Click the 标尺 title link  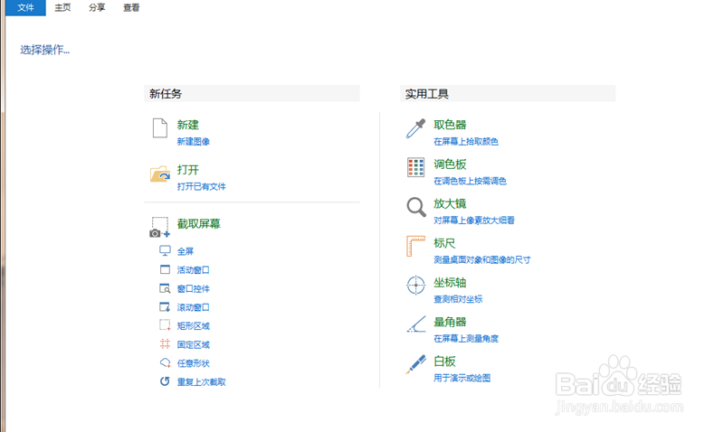click(444, 243)
